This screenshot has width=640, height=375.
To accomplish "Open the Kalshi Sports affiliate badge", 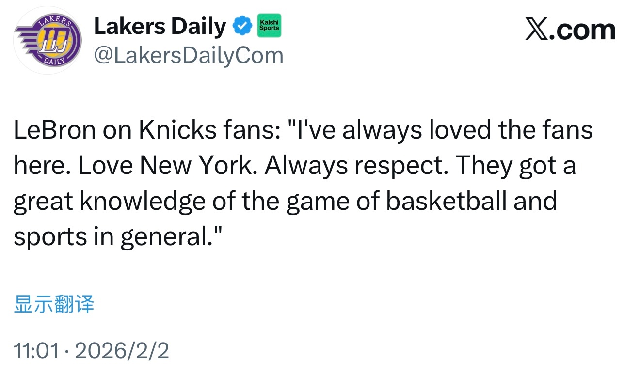I will [x=269, y=26].
